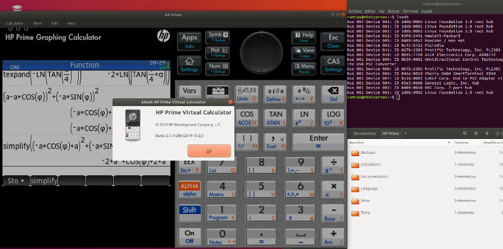The height and width of the screenshot is (249, 503).
Task: Click the parentheses key
Action: pyautogui.click(x=247, y=142)
